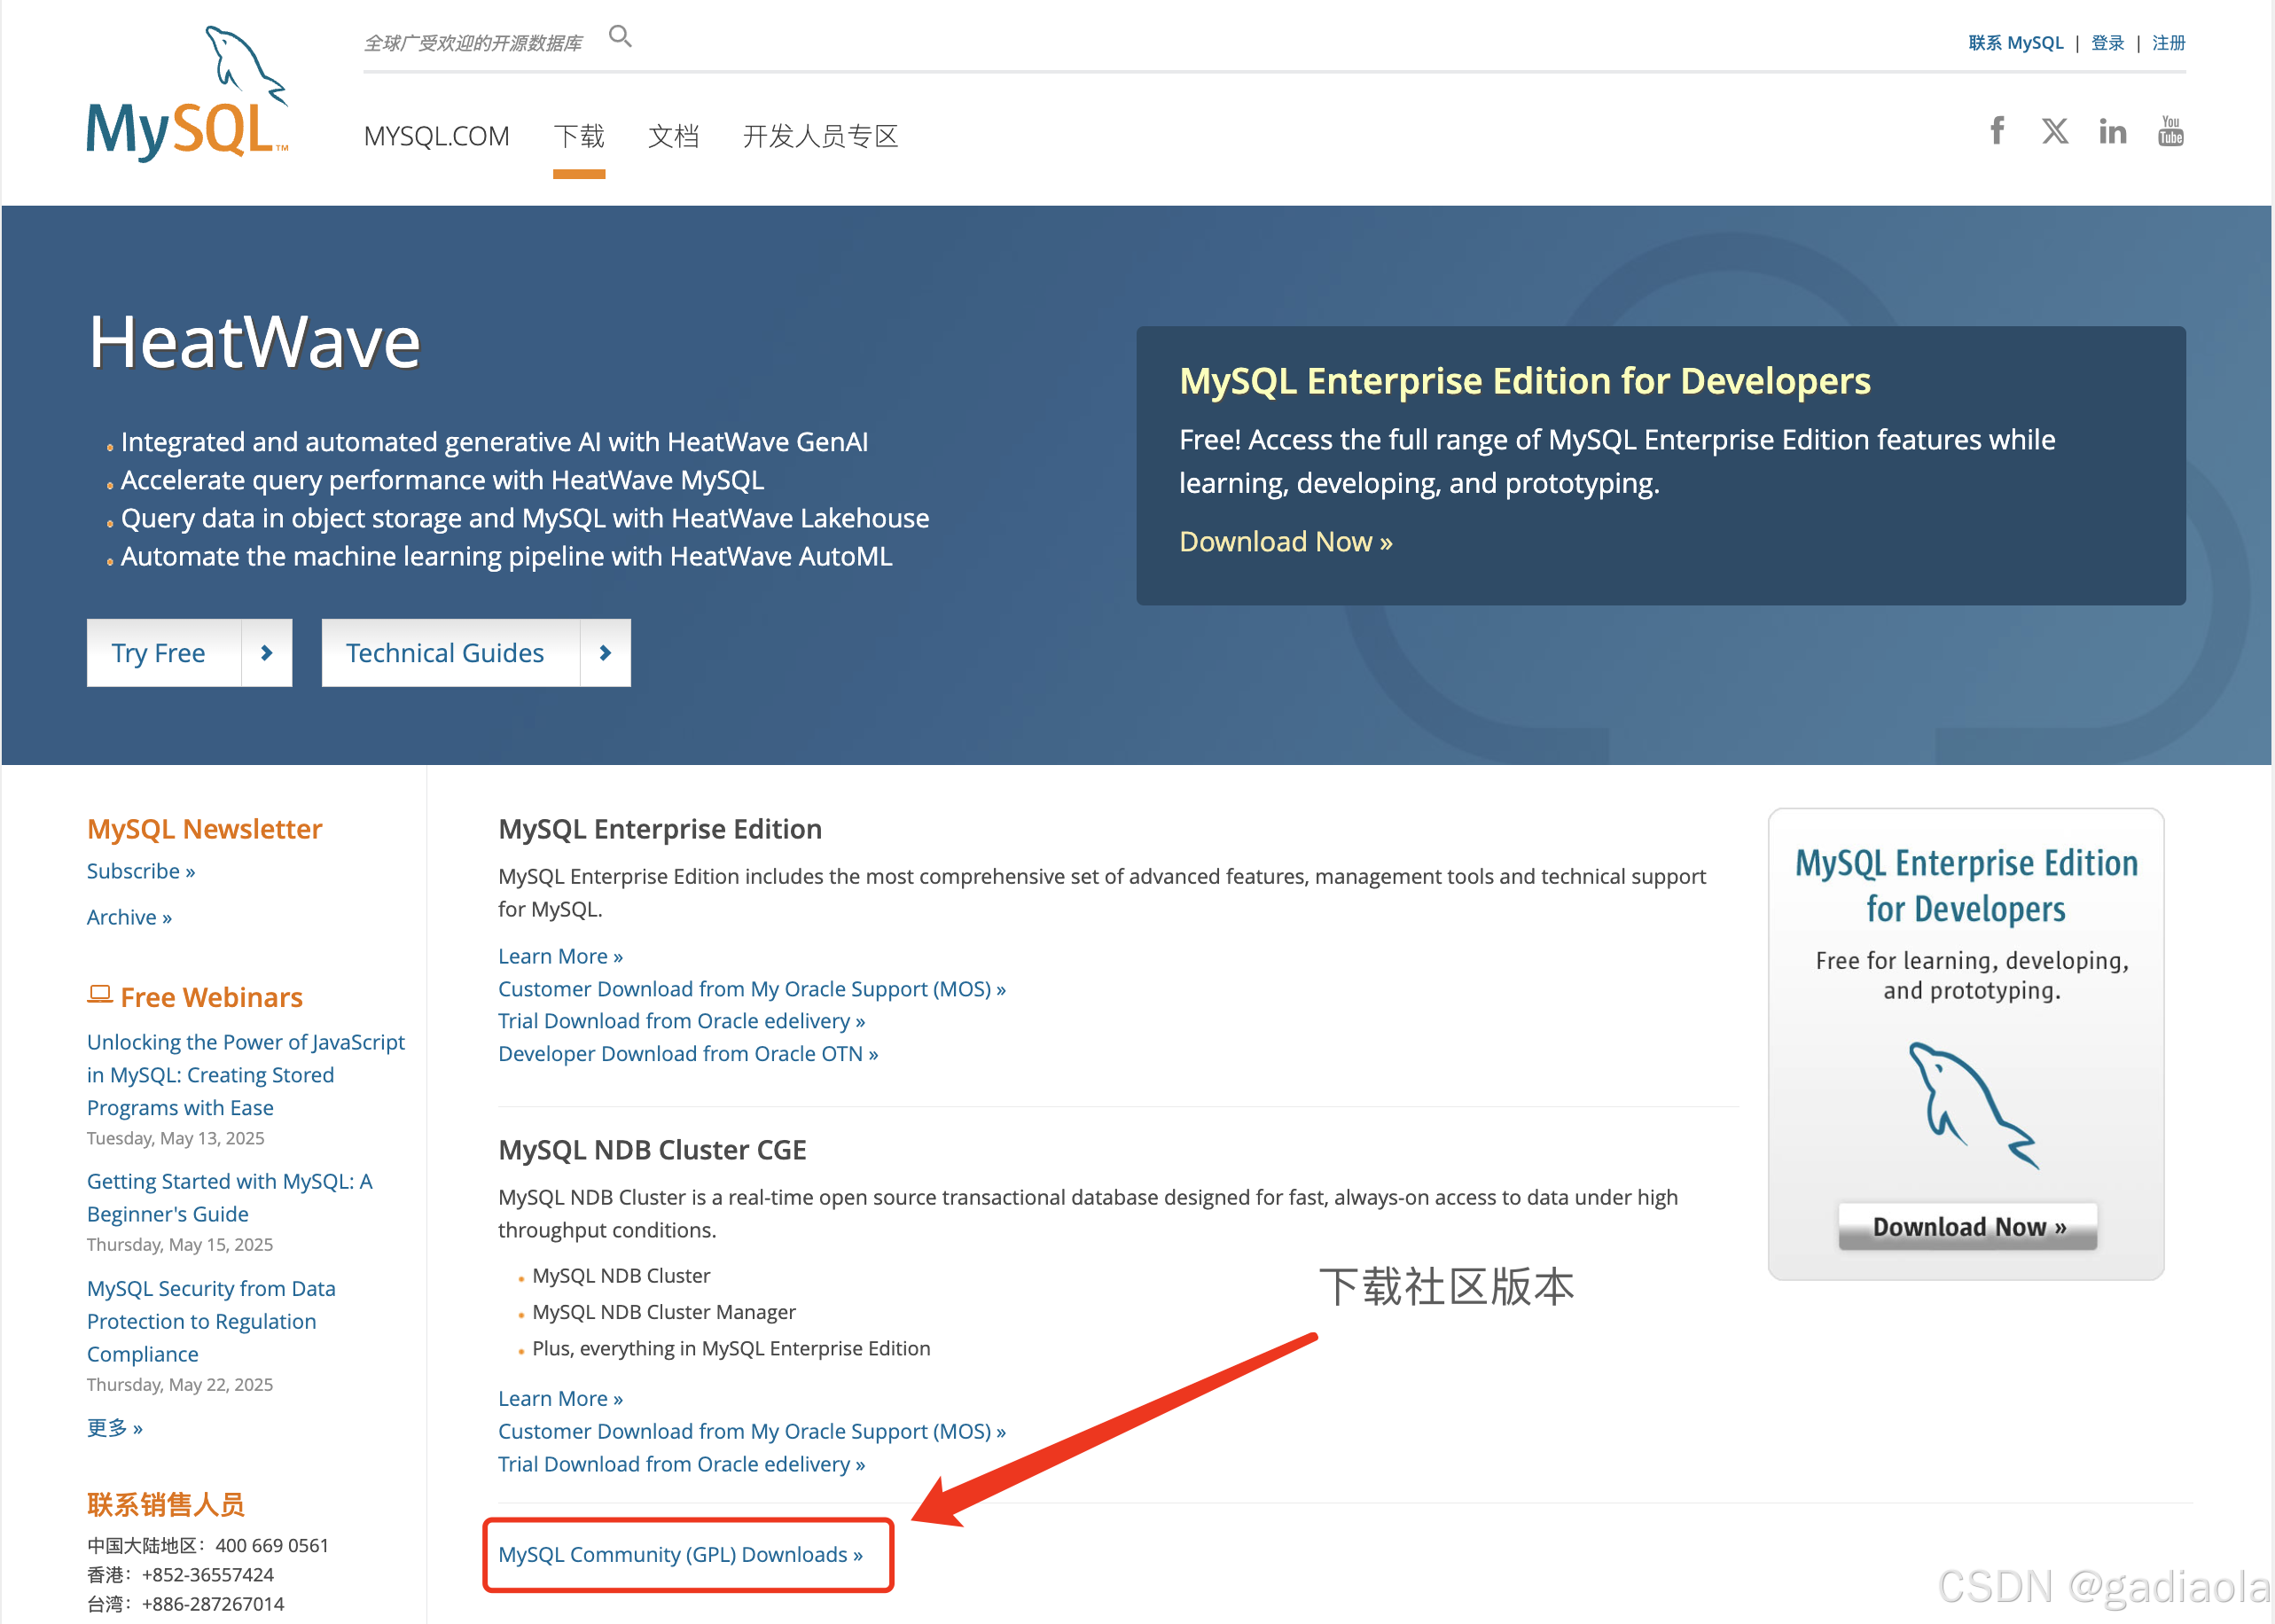The width and height of the screenshot is (2275, 1624).
Task: Click the arrow beside Technical Guides
Action: click(x=605, y=653)
